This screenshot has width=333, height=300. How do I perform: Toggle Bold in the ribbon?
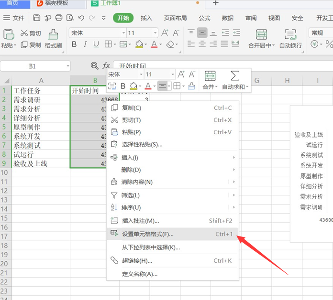click(74, 44)
